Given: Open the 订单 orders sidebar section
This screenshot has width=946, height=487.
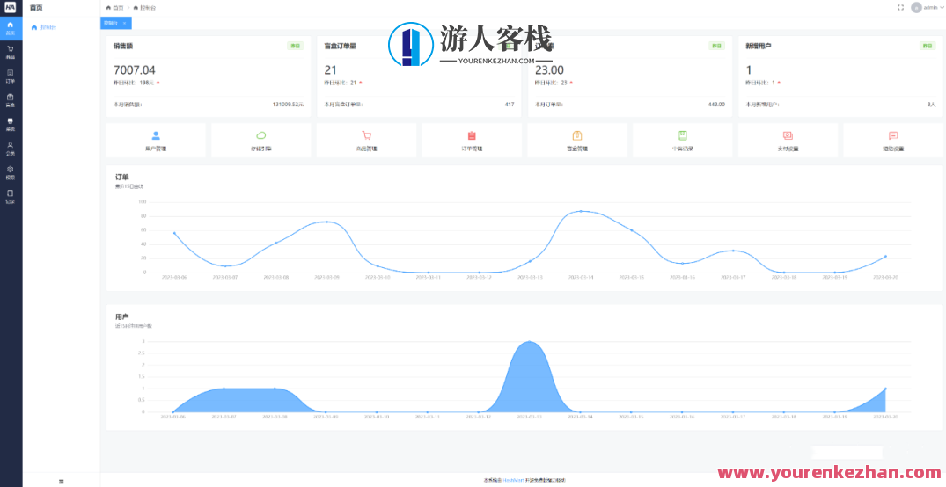Looking at the screenshot, I should click(11, 76).
